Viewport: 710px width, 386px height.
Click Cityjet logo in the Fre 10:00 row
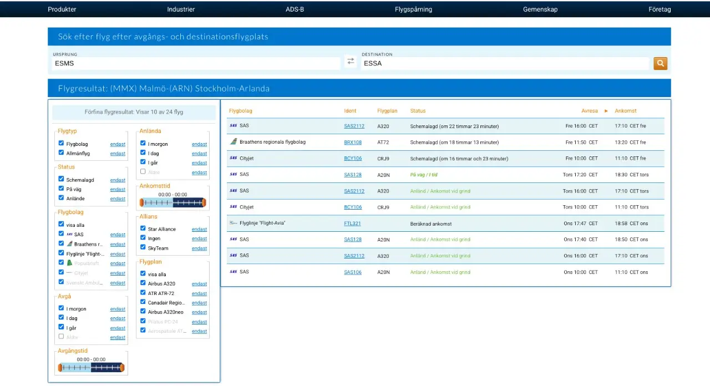(234, 158)
